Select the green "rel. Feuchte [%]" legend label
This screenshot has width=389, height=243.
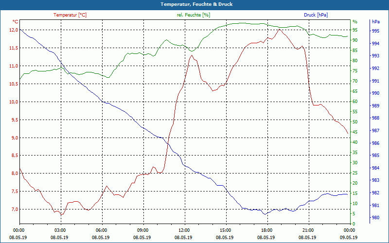pyautogui.click(x=194, y=15)
